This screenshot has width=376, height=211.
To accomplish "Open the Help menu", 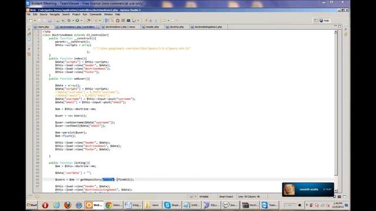I will [x=117, y=14].
